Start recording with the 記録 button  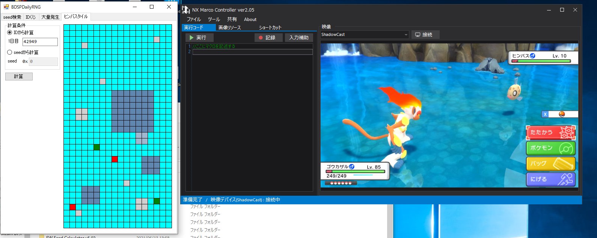[x=268, y=37]
